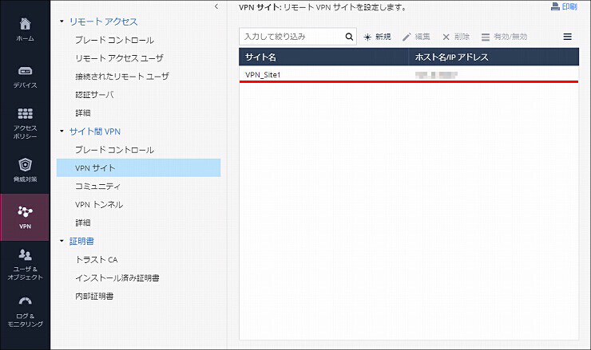
Task: Open インストール済み証明書 page
Action: 117,277
